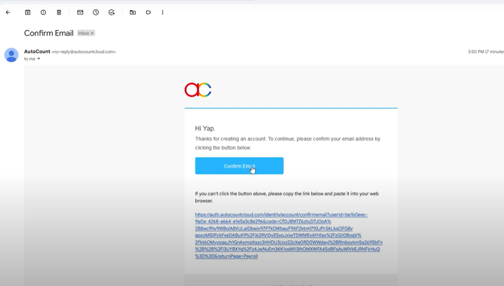Add this email to tasks
This screenshot has width=504, height=286.
(x=112, y=13)
